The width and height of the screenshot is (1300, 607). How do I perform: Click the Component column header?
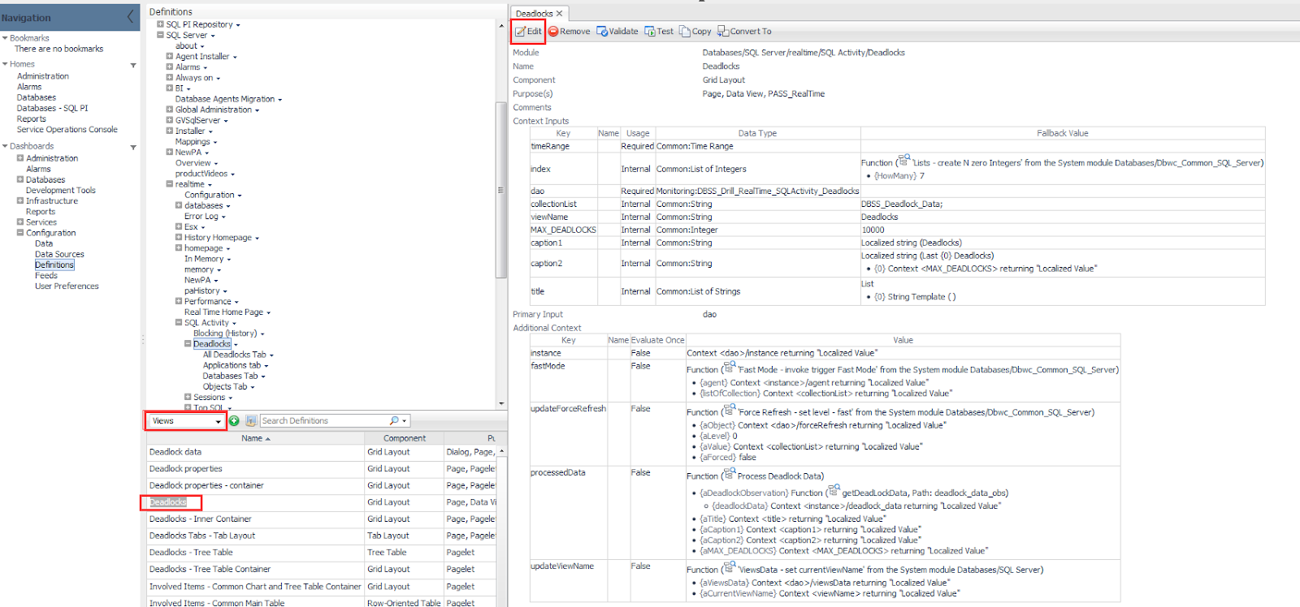tap(404, 438)
